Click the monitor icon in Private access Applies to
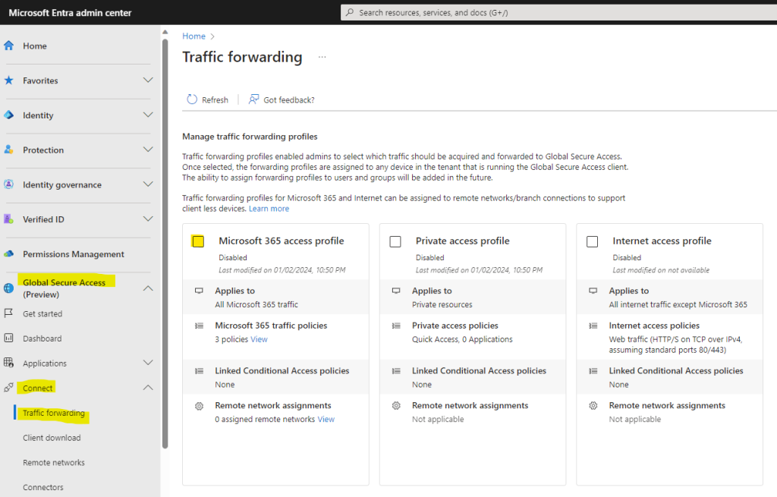The image size is (777, 497). [x=396, y=291]
